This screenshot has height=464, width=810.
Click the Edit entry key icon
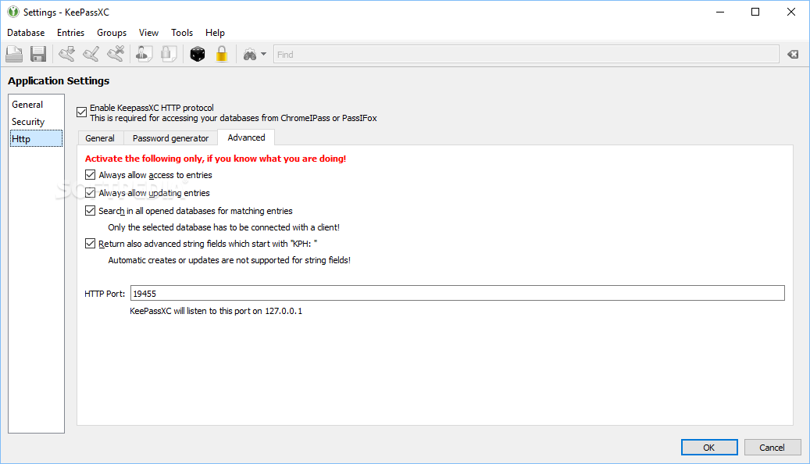[x=91, y=54]
